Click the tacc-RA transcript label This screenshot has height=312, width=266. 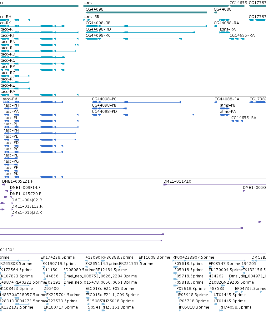[x=8, y=92]
